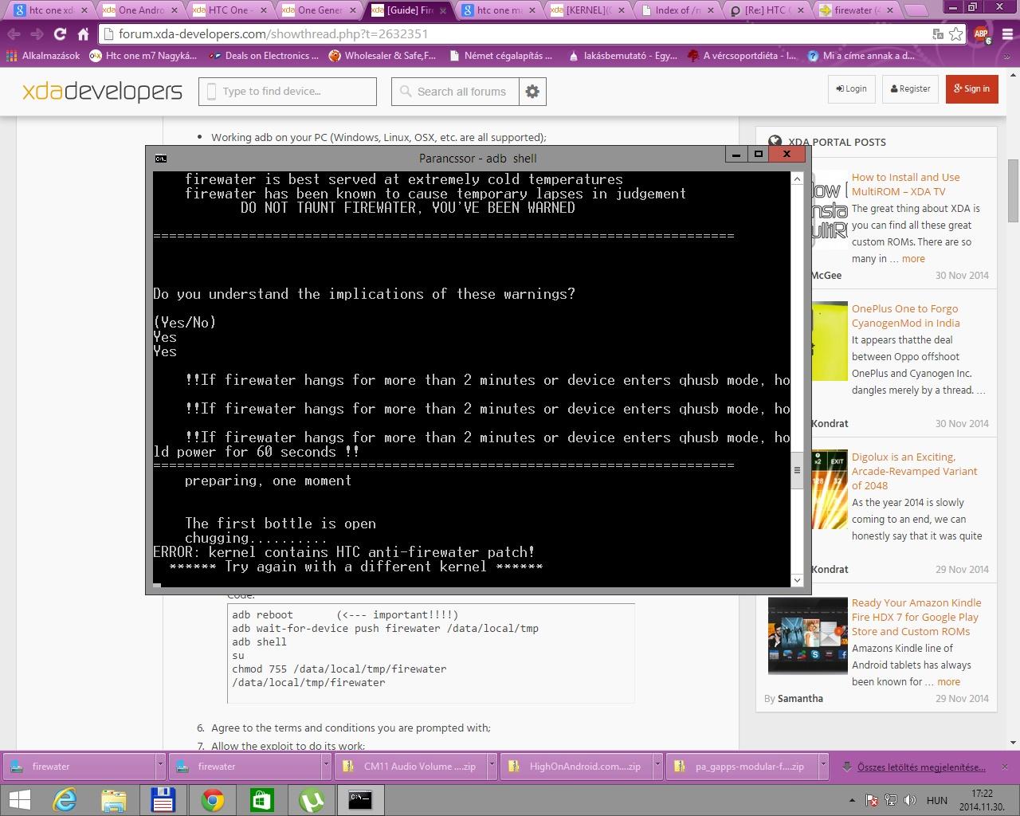This screenshot has height=816, width=1020.
Task: Click the web page vertical scrollbar thumb
Action: (x=1014, y=191)
